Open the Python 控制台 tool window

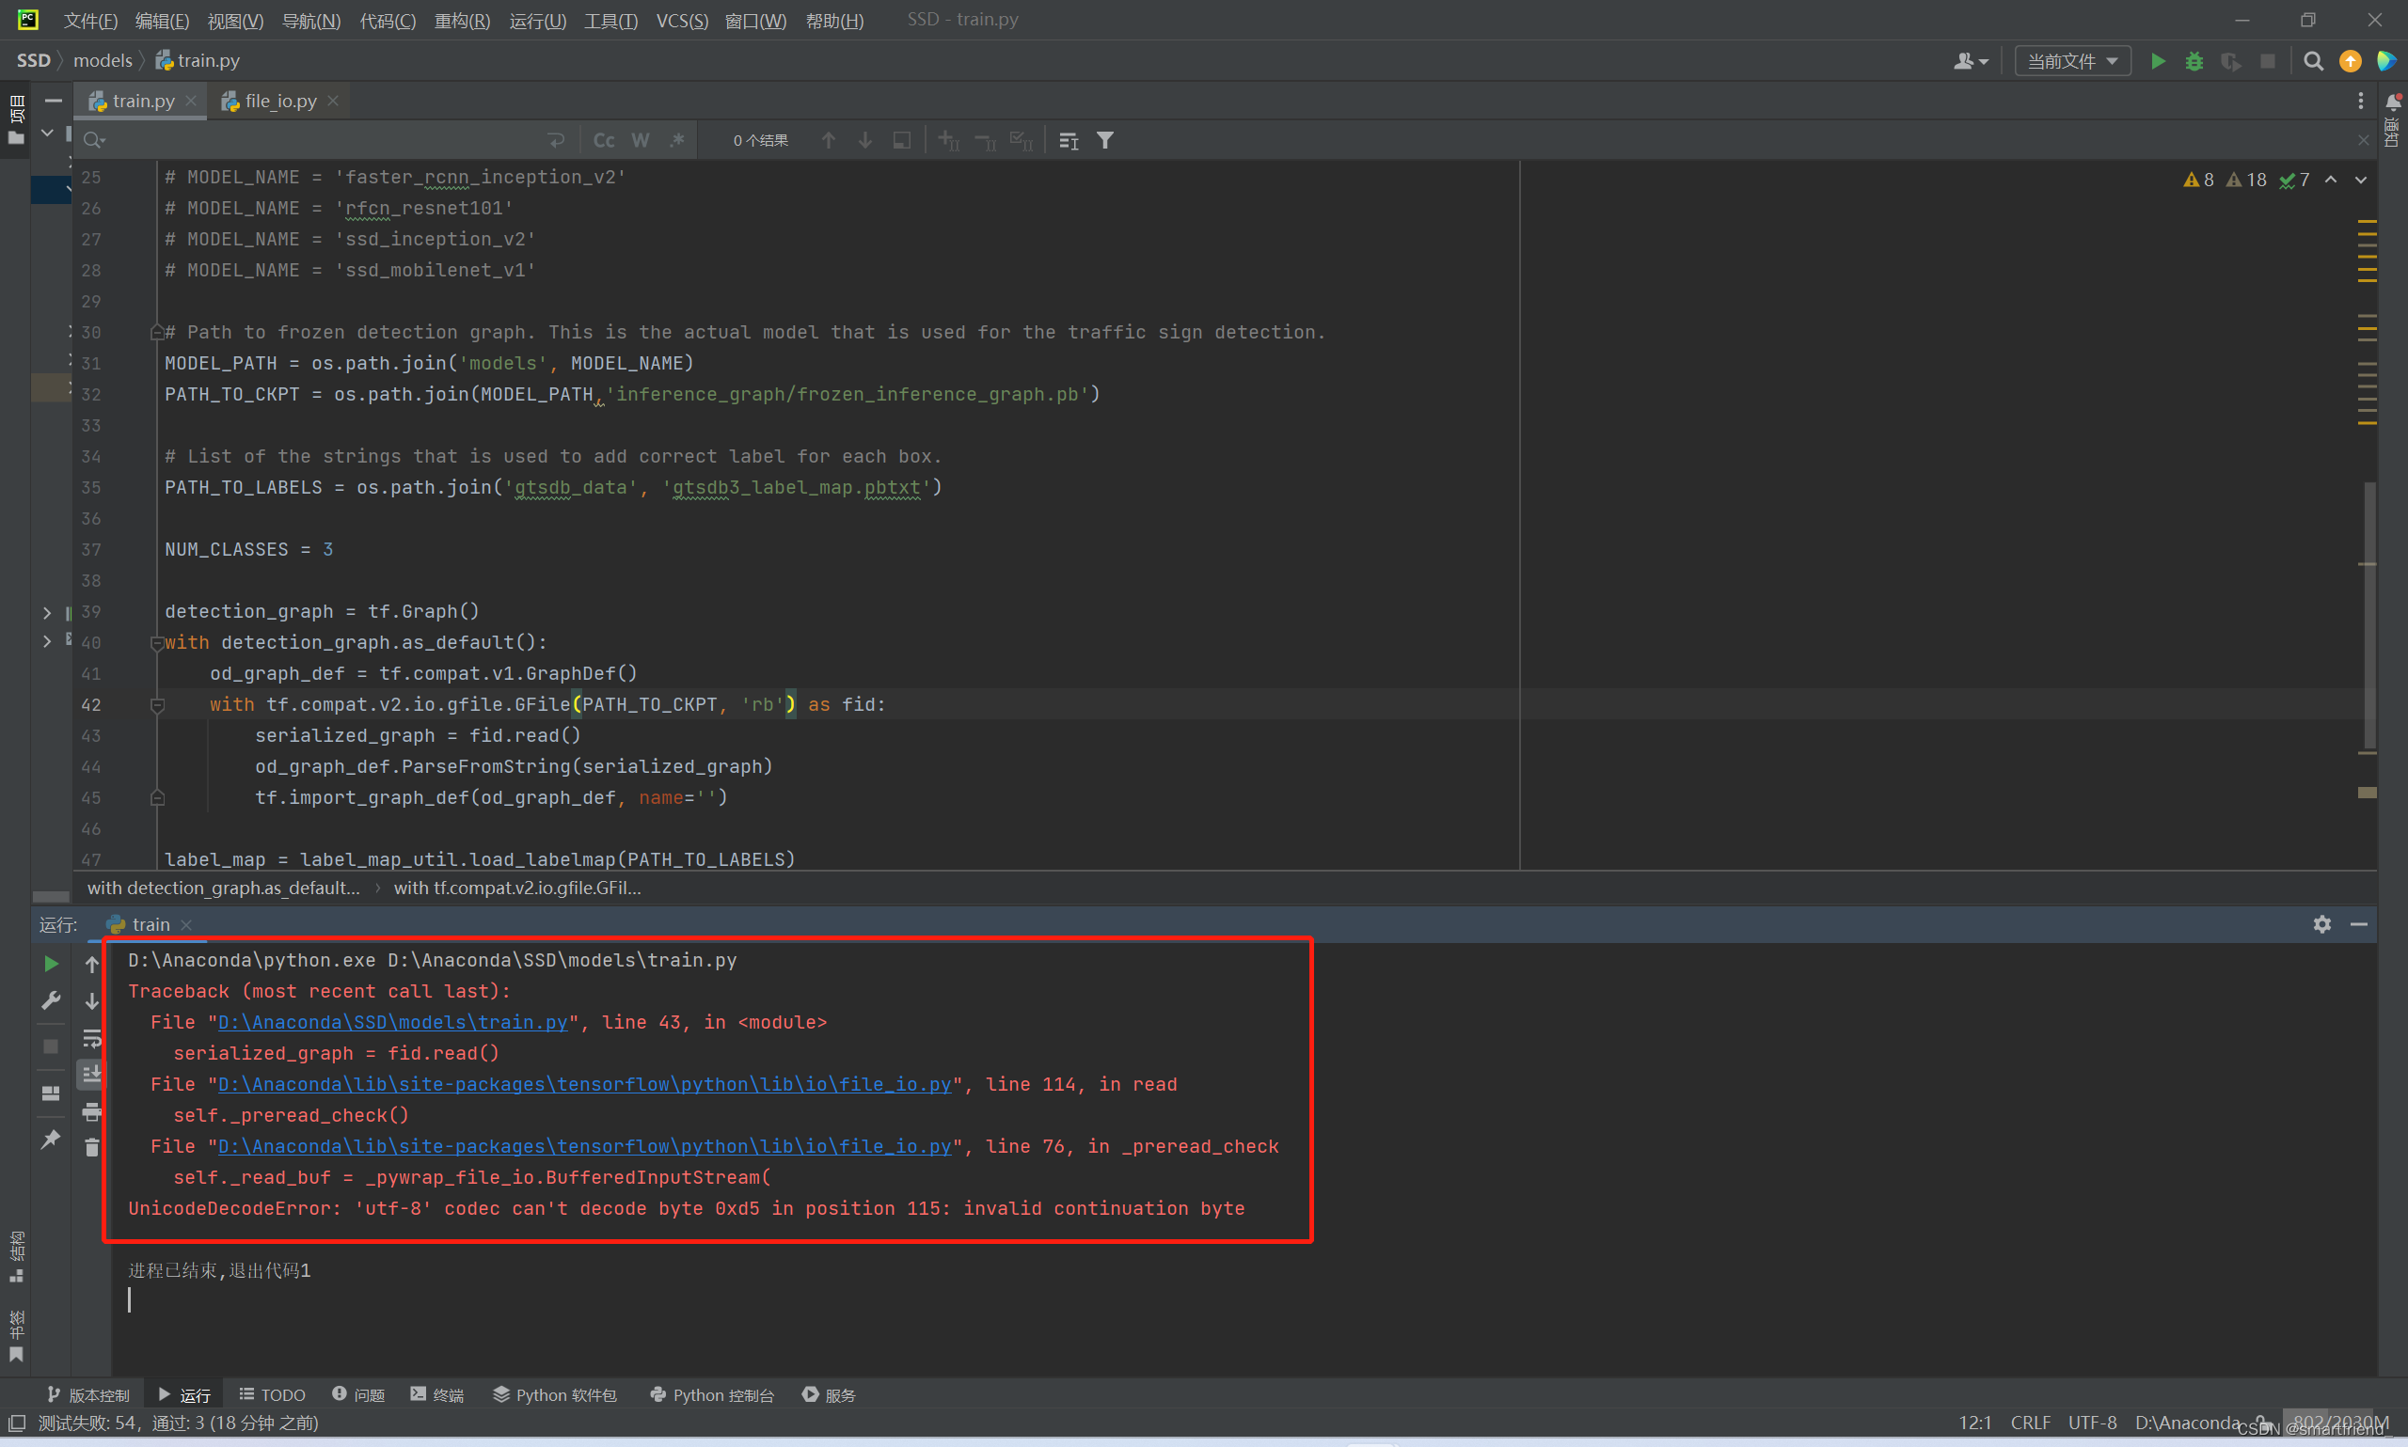tap(712, 1395)
